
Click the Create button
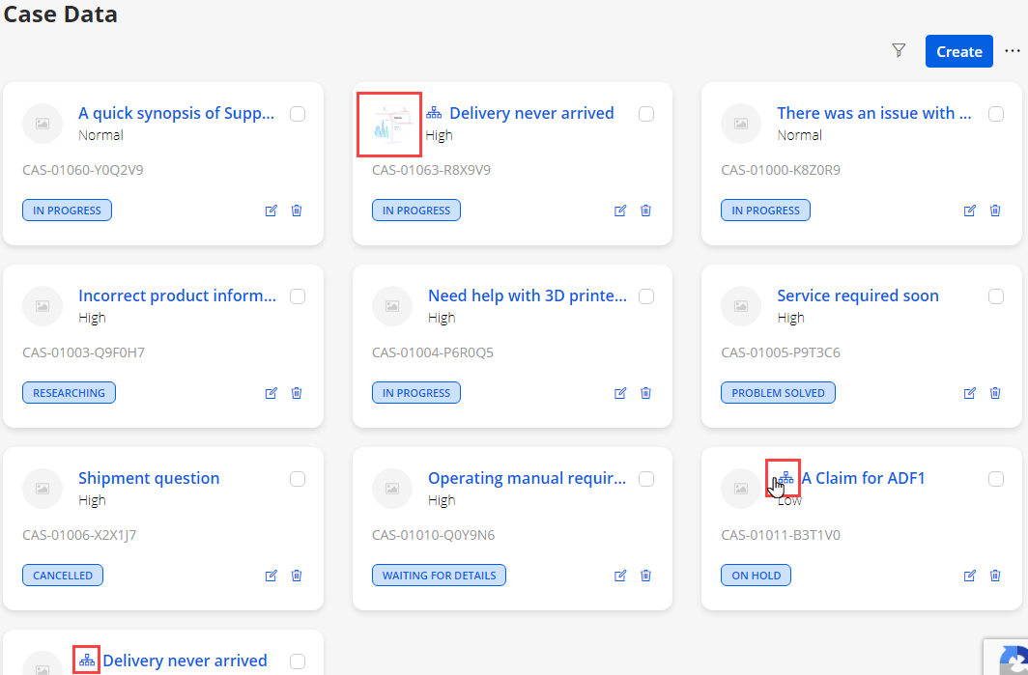(958, 52)
